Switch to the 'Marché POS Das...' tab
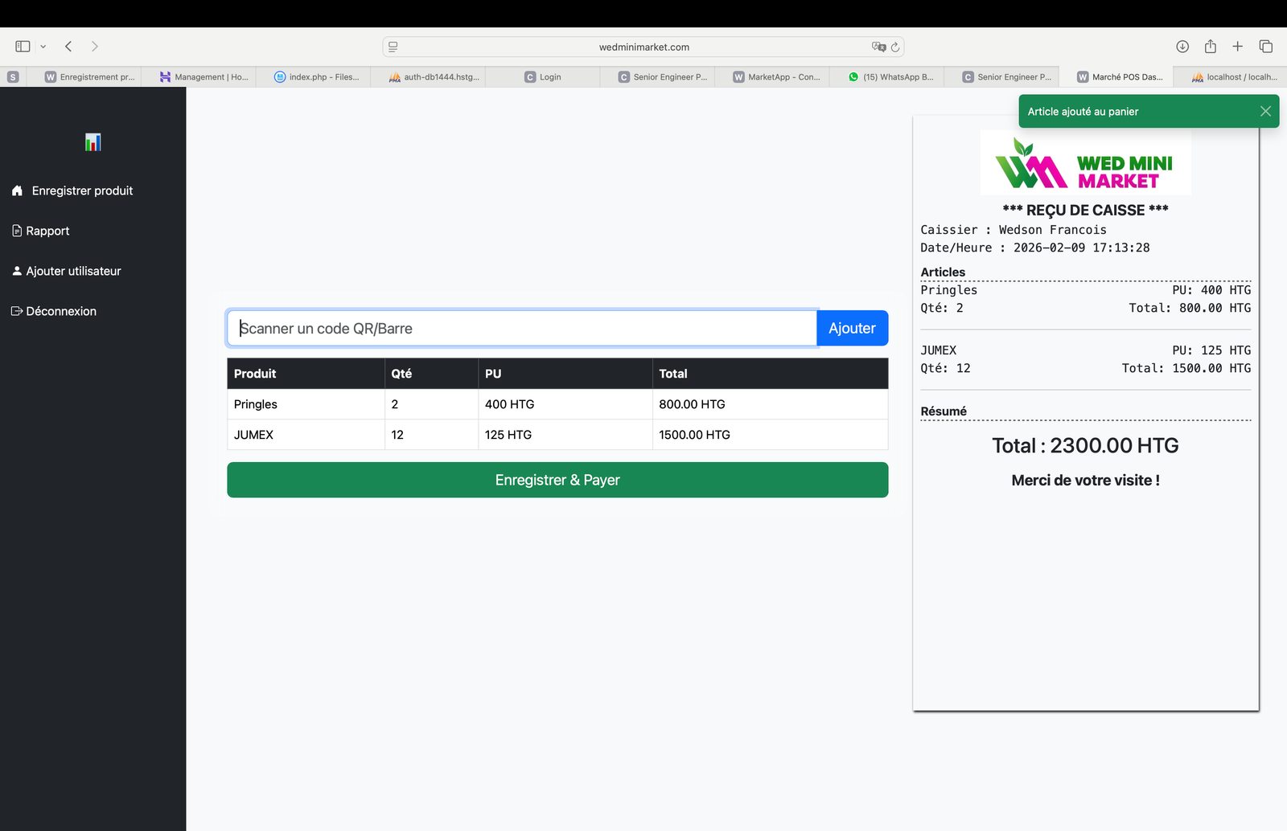This screenshot has width=1287, height=831. coord(1120,77)
